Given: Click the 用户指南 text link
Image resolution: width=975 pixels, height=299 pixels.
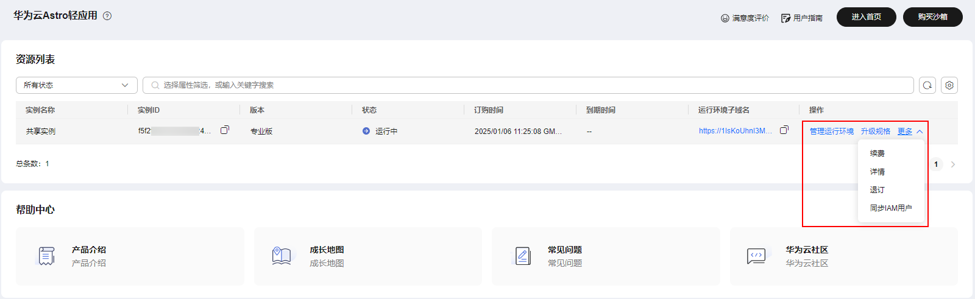Looking at the screenshot, I should coord(808,18).
